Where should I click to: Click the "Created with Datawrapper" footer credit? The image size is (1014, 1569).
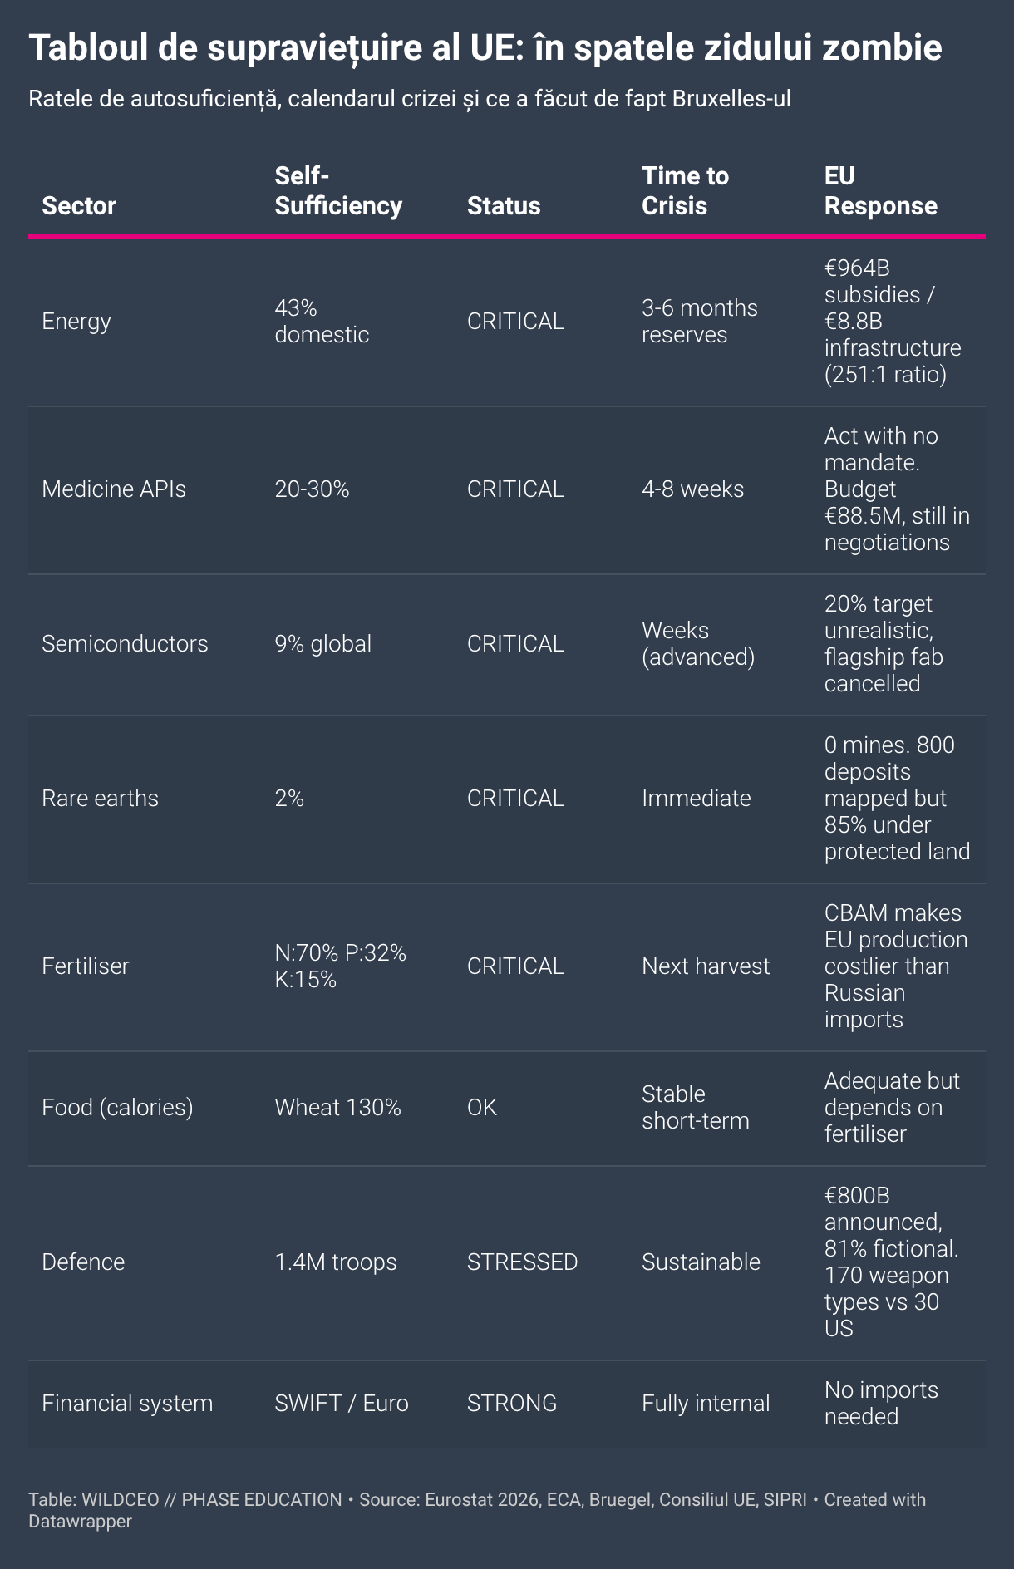click(x=874, y=1499)
